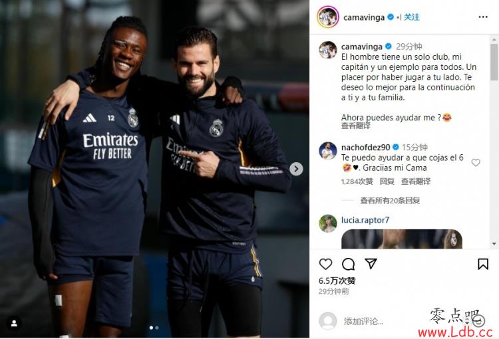Like nachofdez90's comment heart

[x=476, y=162]
